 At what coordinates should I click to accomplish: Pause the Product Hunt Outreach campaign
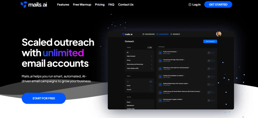tap(209, 53)
